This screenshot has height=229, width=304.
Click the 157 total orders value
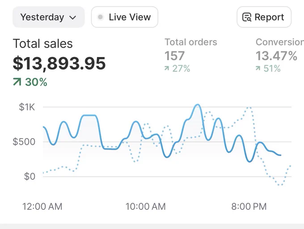point(174,56)
